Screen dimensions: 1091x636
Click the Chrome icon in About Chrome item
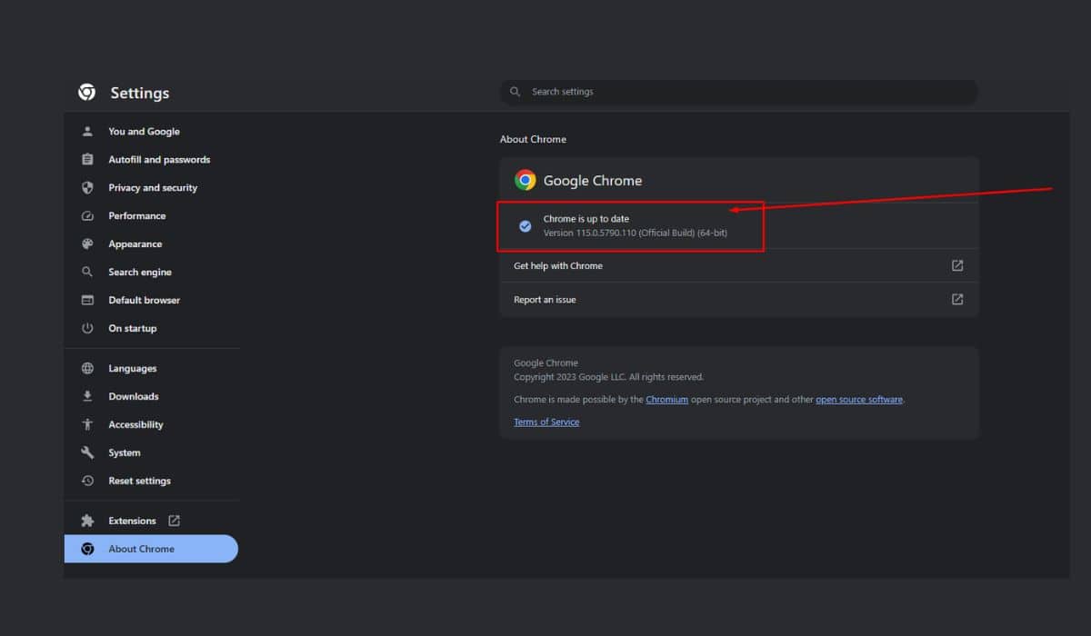pyautogui.click(x=87, y=549)
